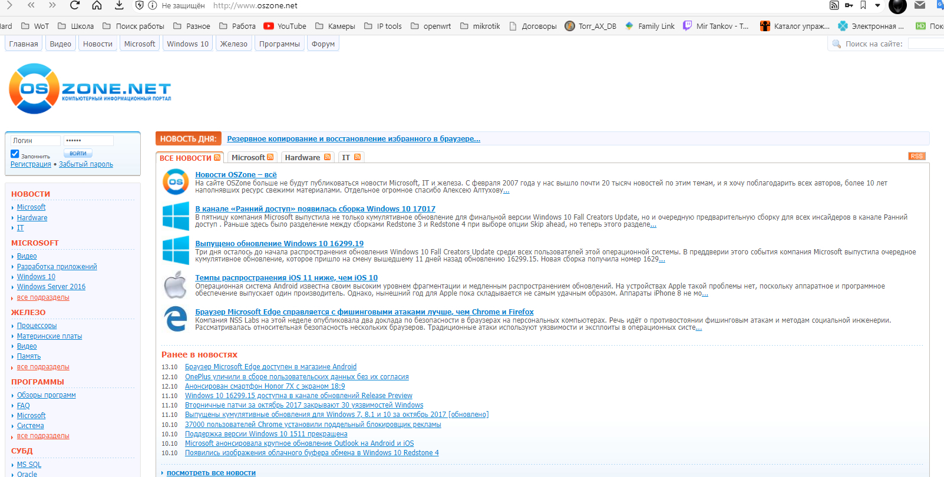Click the site search input field
The width and height of the screenshot is (944, 477).
926,44
